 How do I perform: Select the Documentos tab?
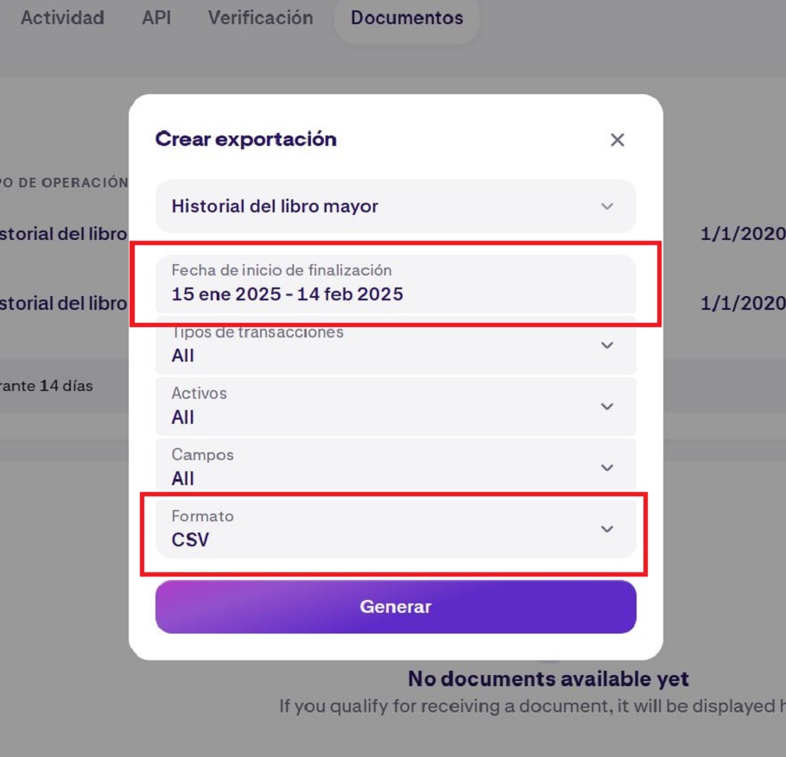(407, 17)
